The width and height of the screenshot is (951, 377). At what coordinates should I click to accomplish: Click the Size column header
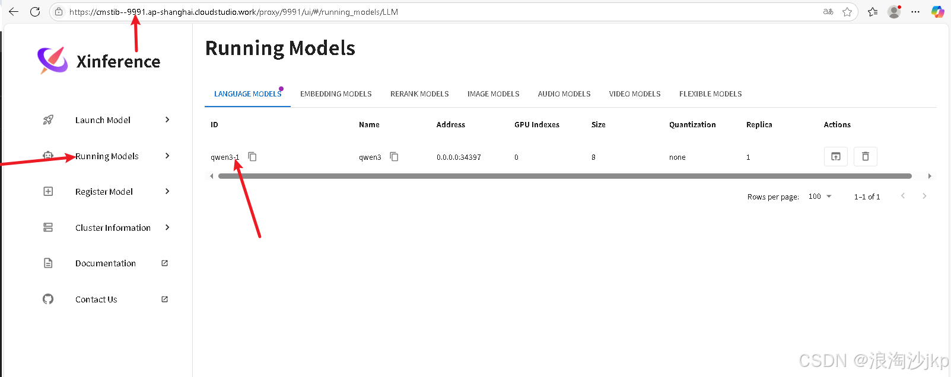click(599, 125)
